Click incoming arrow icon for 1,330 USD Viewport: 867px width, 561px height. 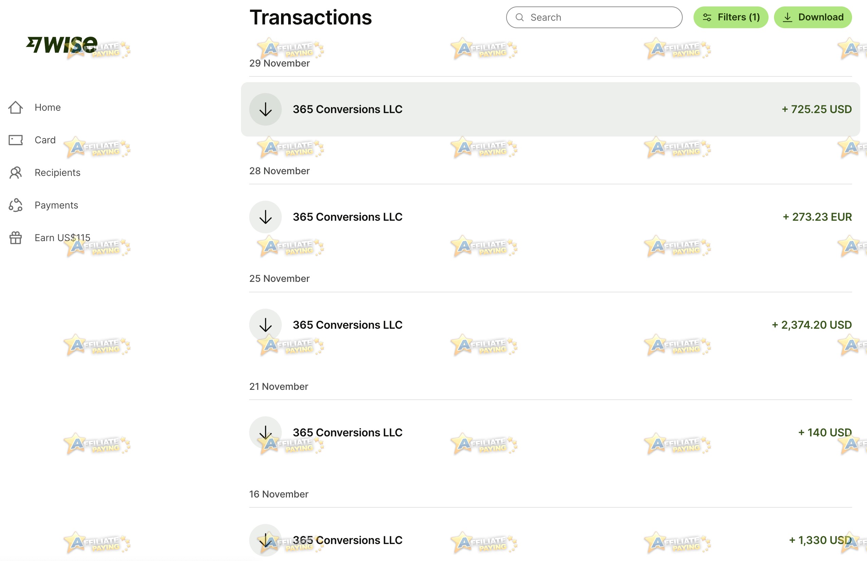tap(265, 540)
